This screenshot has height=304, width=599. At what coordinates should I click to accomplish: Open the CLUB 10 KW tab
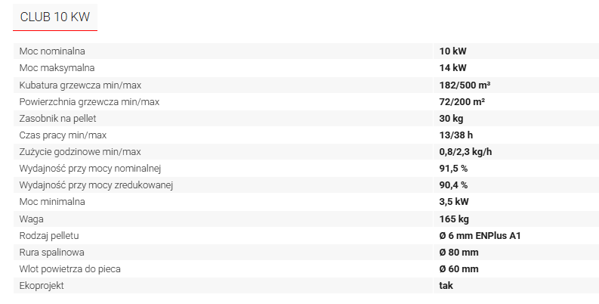[x=55, y=17]
